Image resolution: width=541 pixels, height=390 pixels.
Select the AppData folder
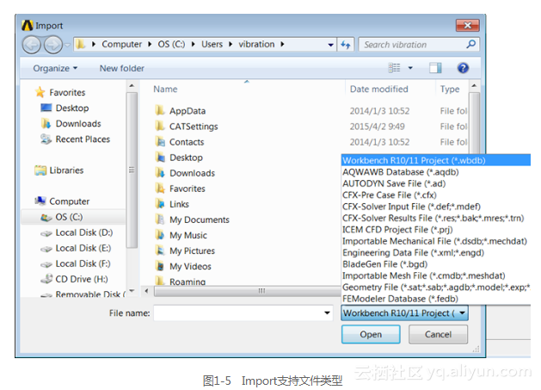188,111
